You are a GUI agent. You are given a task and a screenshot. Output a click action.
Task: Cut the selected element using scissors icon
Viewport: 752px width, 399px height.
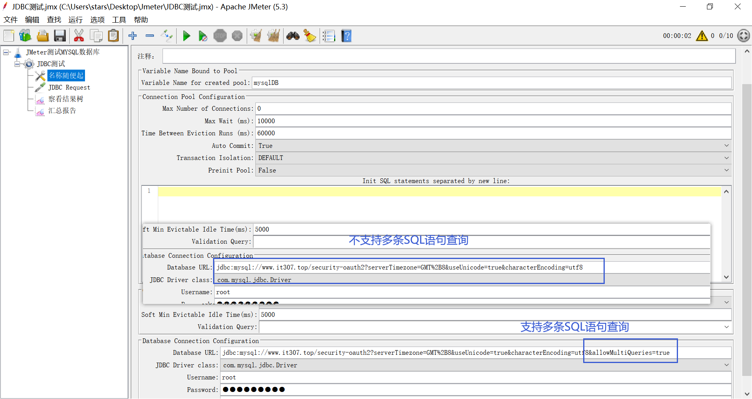coord(79,36)
